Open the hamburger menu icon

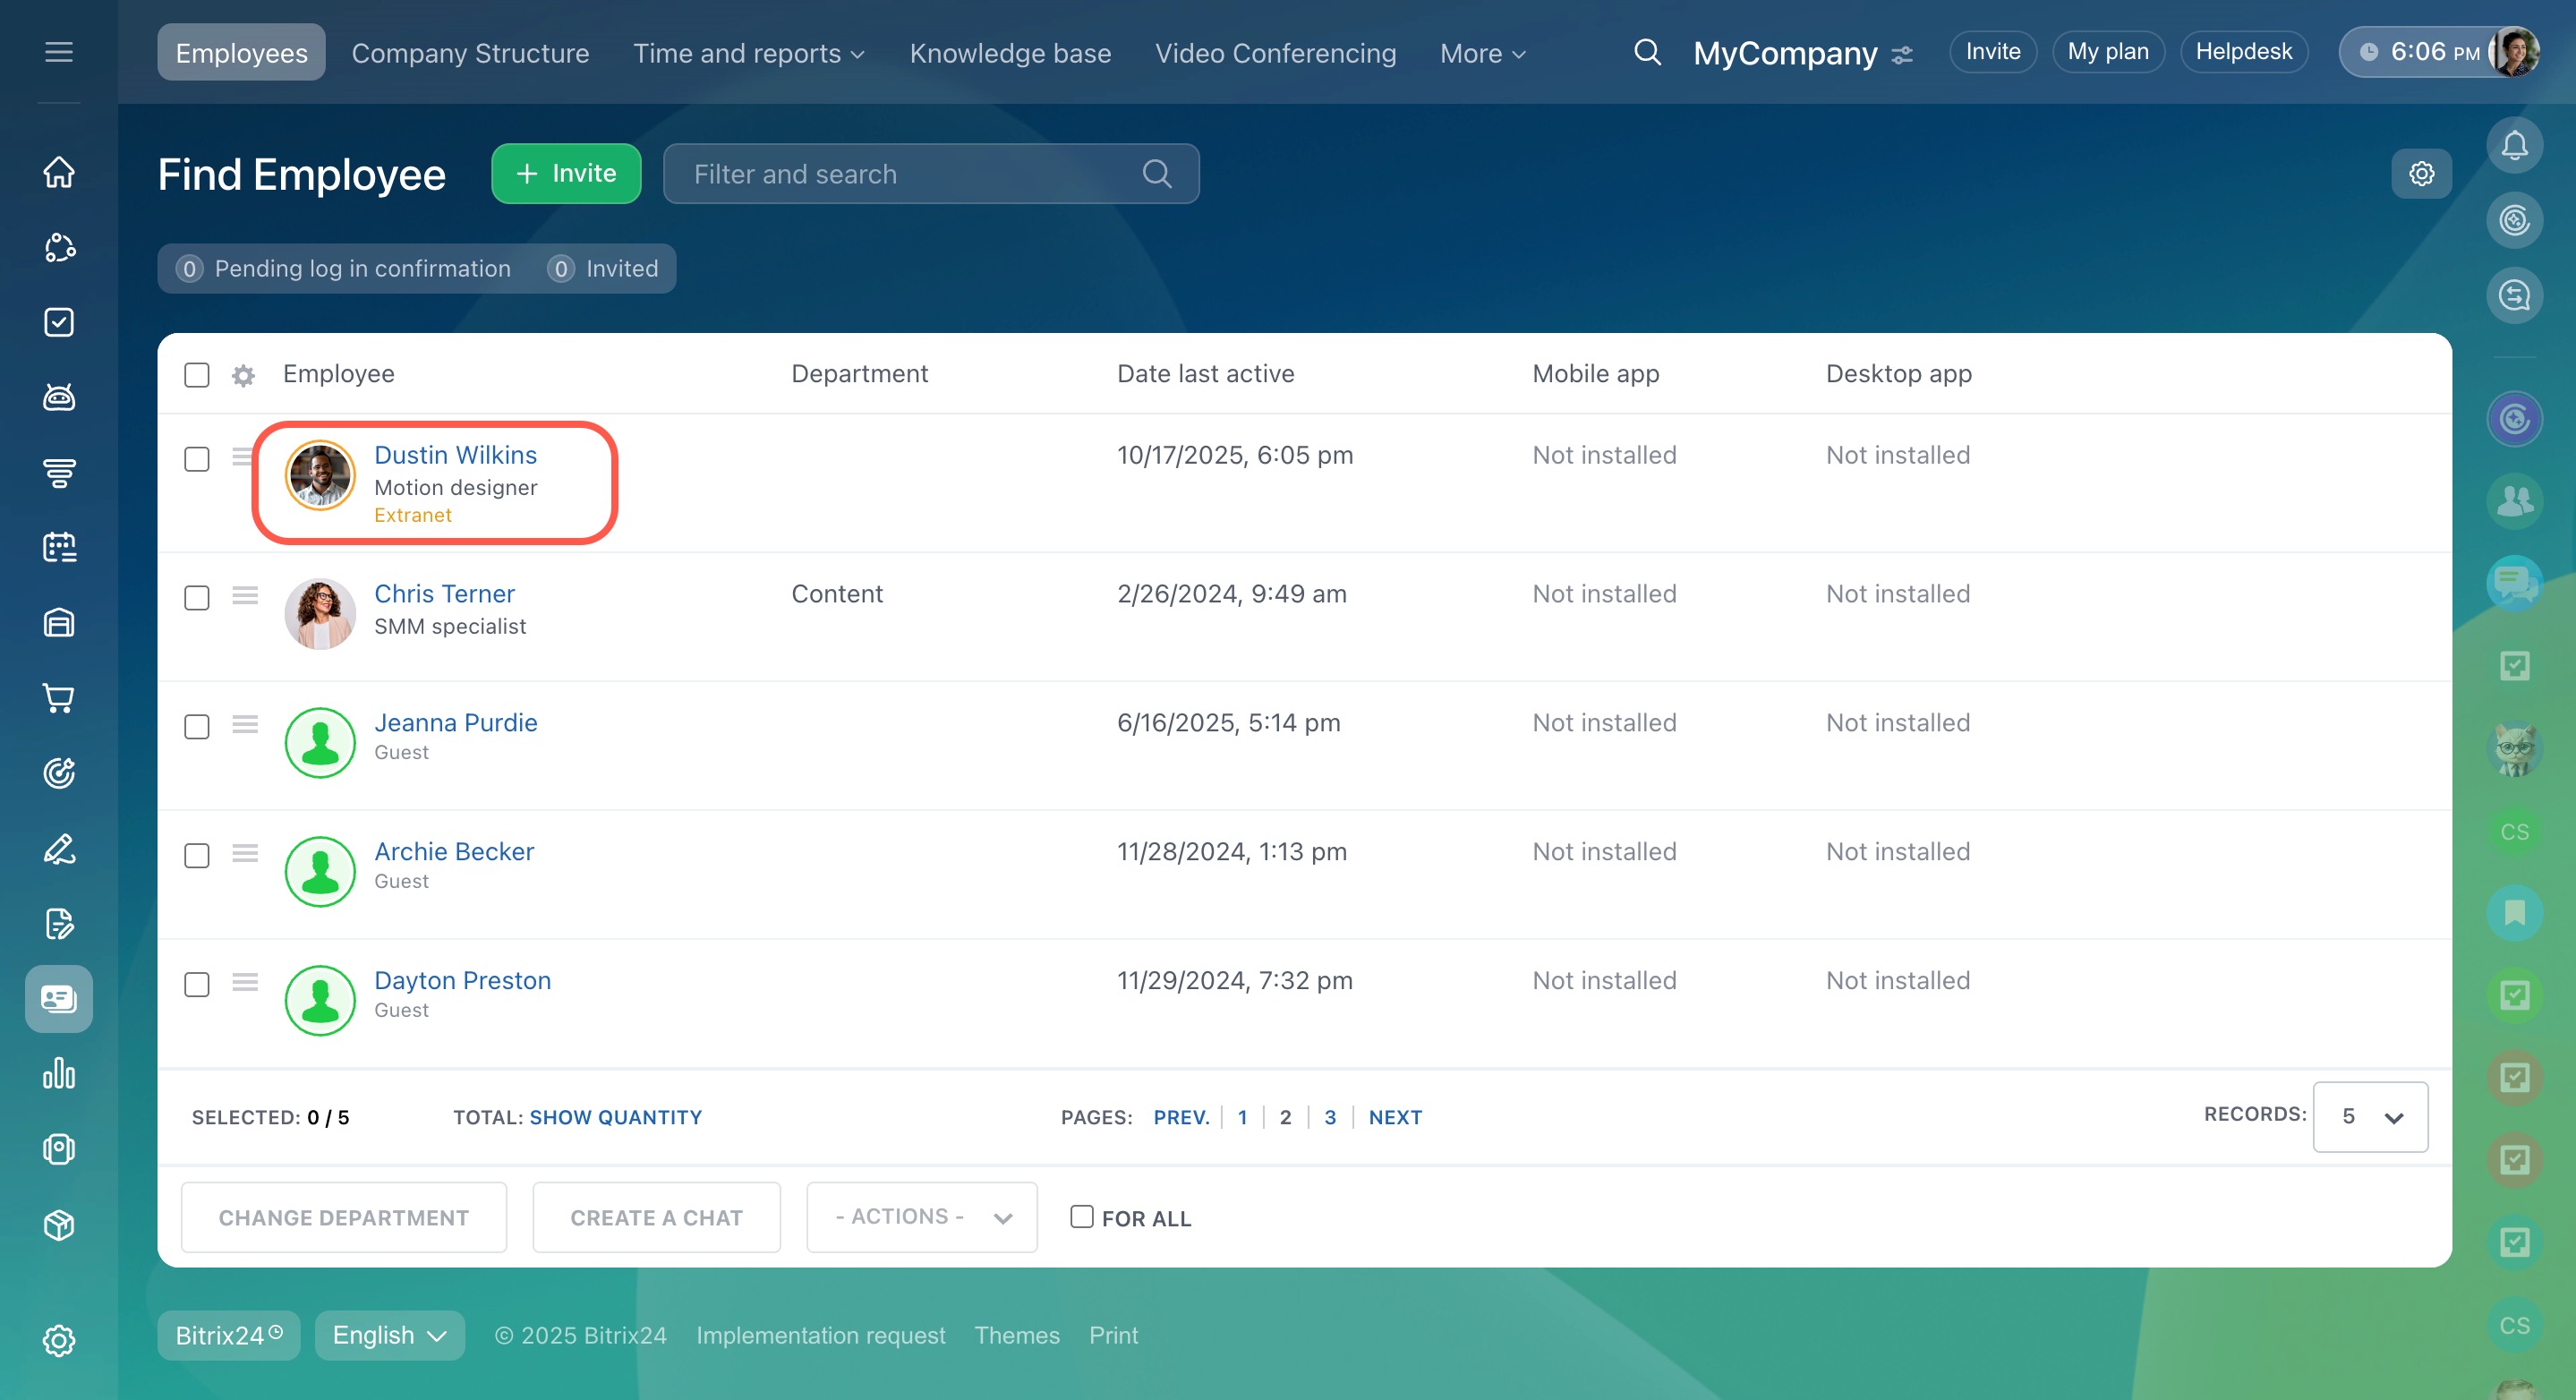59,52
